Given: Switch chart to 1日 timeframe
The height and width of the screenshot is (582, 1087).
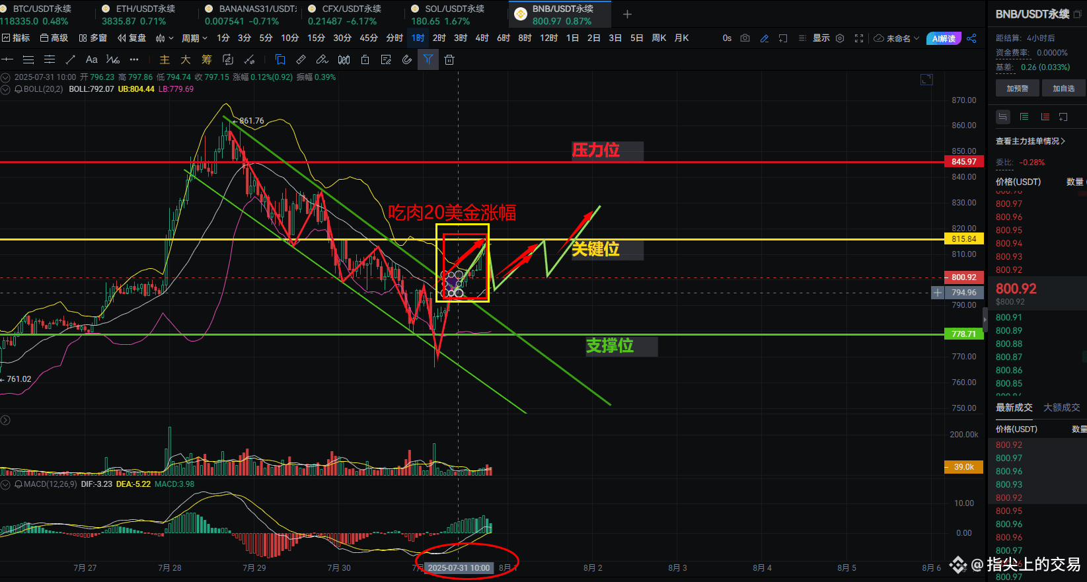Looking at the screenshot, I should [x=572, y=38].
